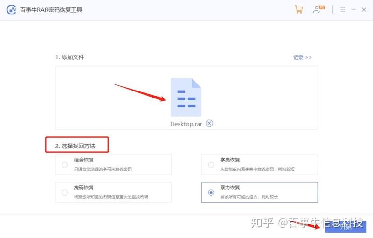Close the RAR password recovery window

(364, 10)
